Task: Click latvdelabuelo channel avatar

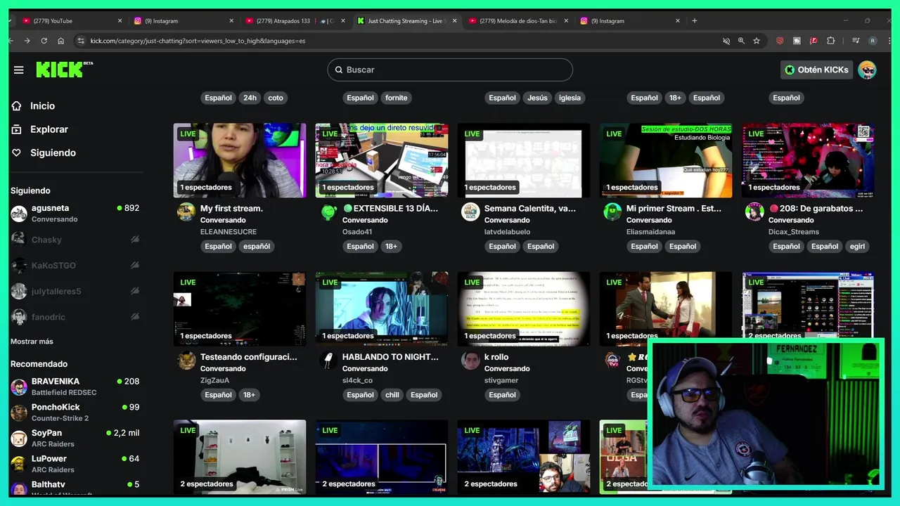Action: (470, 212)
